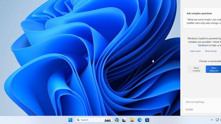Expand the hidden system tray icons
221x124 pixels.
tap(212, 120)
